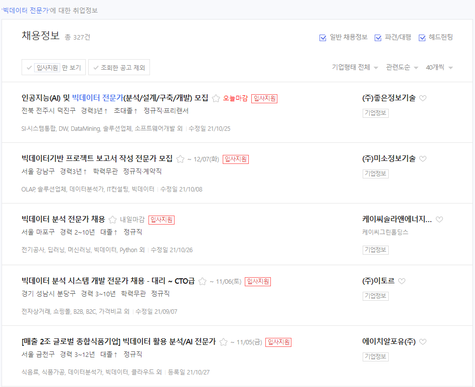This screenshot has width=475, height=387.
Task: Heart the company 케이씨솔라앤에너지
Action: (439, 220)
